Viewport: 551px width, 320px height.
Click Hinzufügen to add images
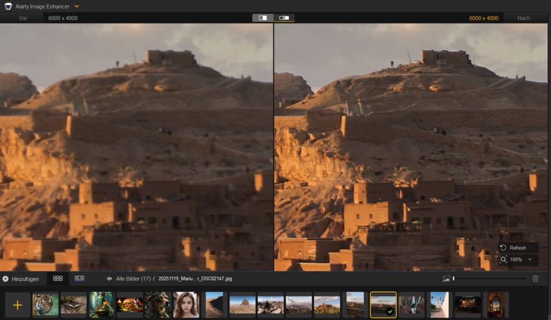(21, 279)
